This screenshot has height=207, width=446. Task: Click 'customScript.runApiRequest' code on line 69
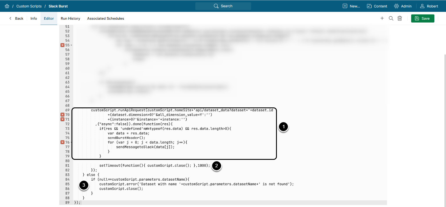pos(118,110)
